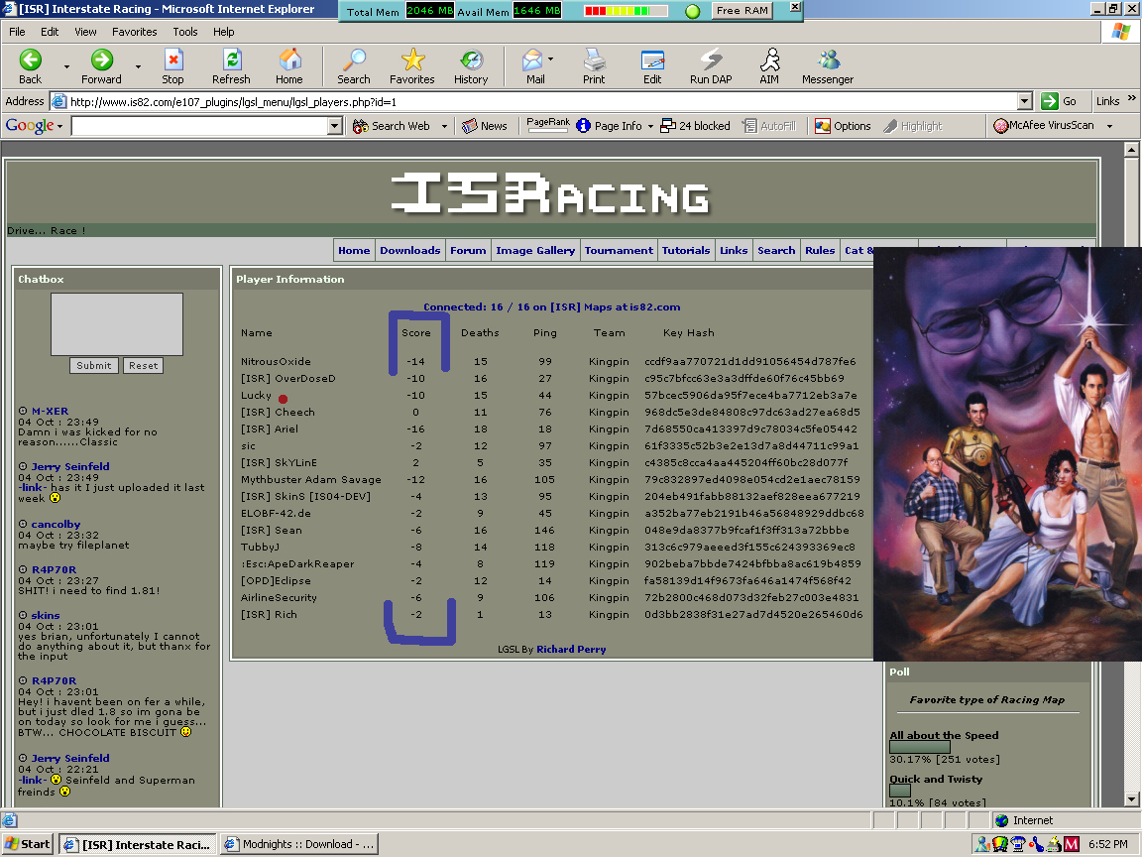Expand the Google logo menu dropdown

(x=59, y=126)
